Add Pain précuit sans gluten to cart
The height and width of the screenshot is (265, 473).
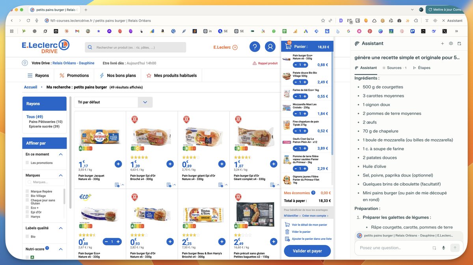[274, 241]
